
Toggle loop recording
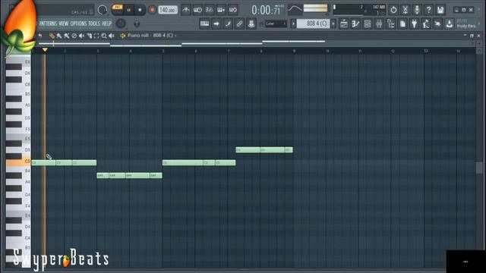tap(233, 10)
